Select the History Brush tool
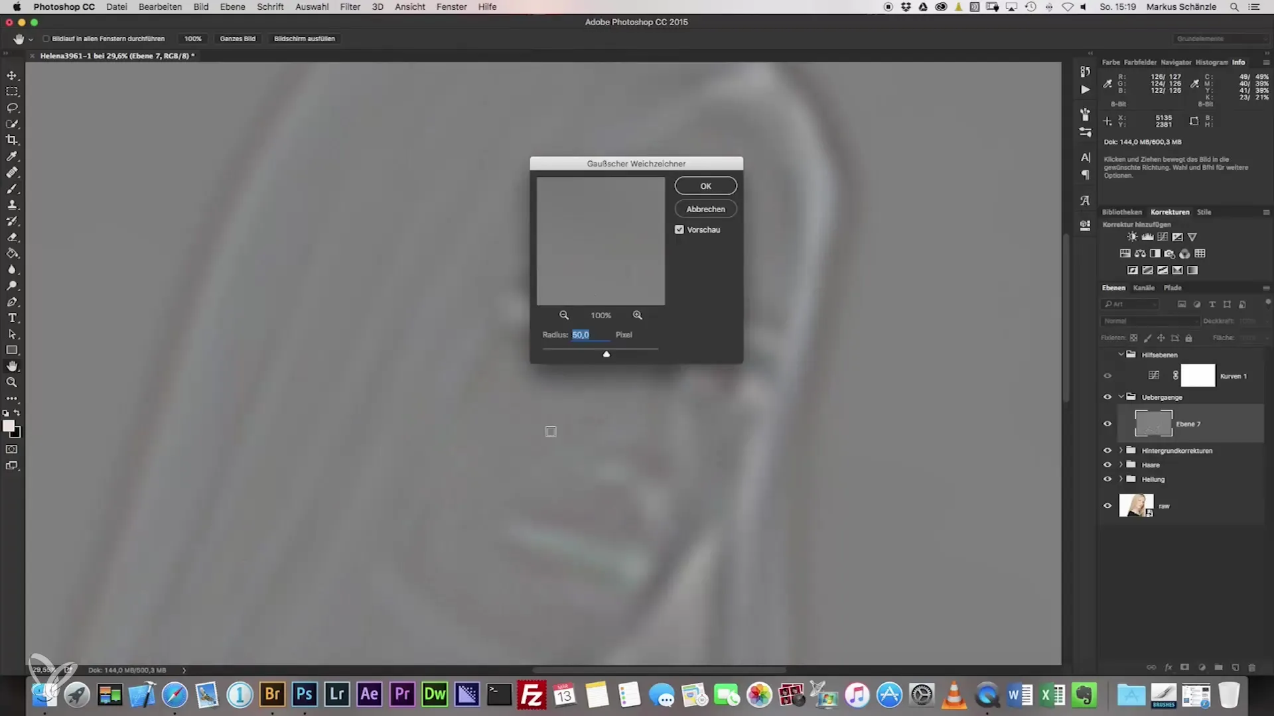This screenshot has width=1274, height=716. (x=12, y=221)
